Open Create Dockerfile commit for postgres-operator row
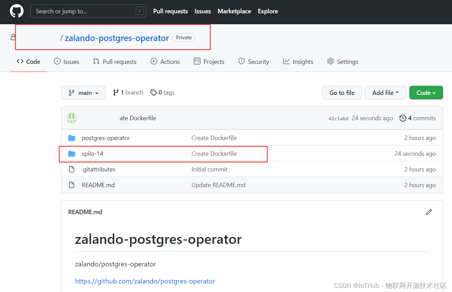The height and width of the screenshot is (292, 452). pyautogui.click(x=214, y=138)
